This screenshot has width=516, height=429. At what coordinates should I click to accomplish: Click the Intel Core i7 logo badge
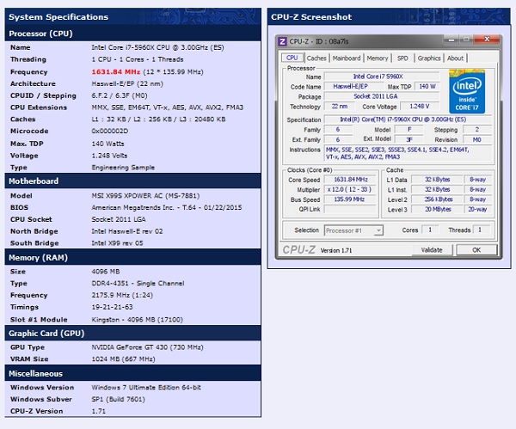pos(467,91)
